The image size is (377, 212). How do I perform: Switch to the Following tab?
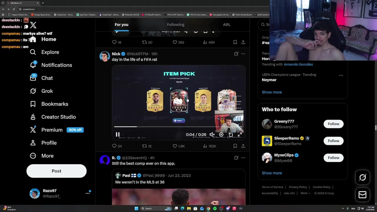pyautogui.click(x=176, y=25)
